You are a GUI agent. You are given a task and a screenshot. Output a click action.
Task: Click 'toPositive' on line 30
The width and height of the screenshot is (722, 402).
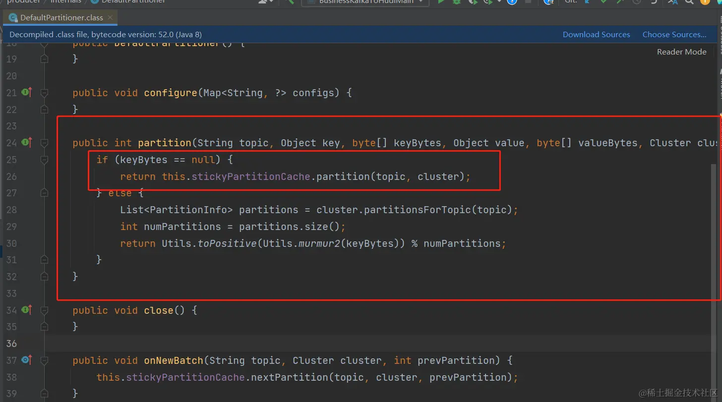[x=227, y=243]
